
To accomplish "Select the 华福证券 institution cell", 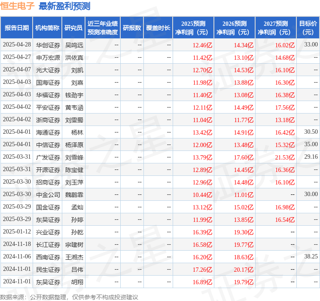I will tap(48, 95).
